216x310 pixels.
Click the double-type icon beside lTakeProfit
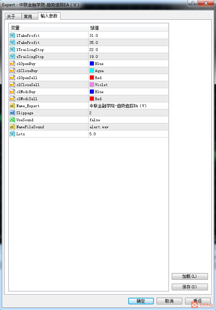pyautogui.click(x=12, y=35)
